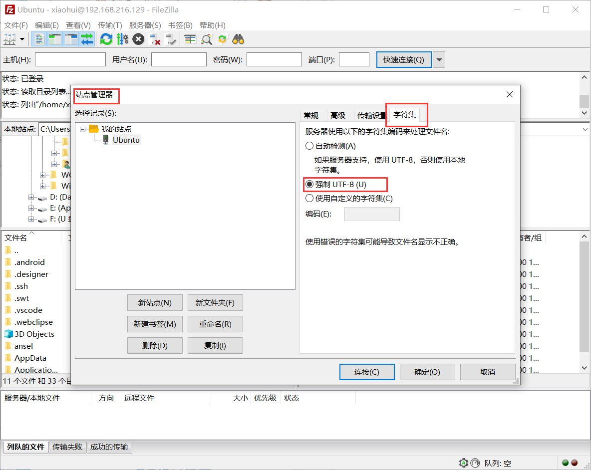Open remote site path dropdown arrow
This screenshot has height=470, width=591.
585,129
